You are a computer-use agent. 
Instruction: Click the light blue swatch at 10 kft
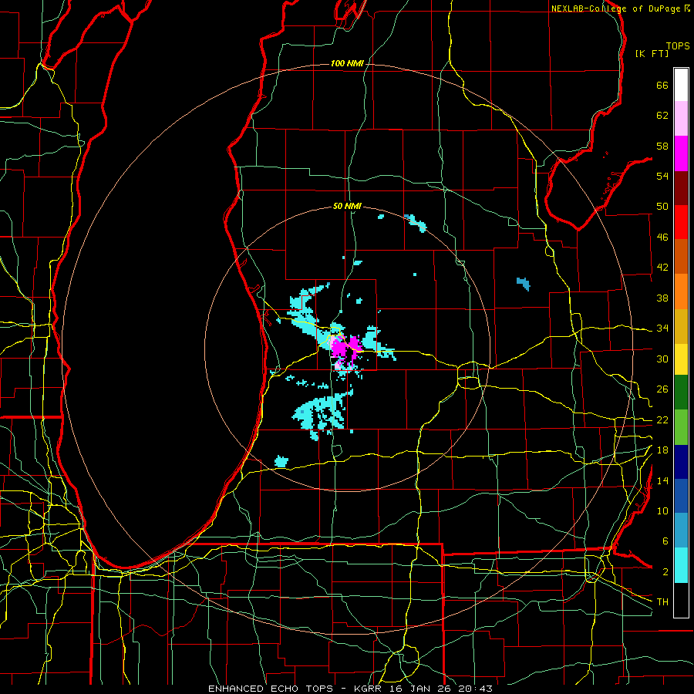(681, 531)
